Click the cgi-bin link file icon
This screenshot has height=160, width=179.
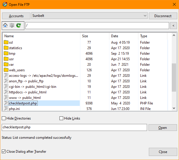point(6,86)
